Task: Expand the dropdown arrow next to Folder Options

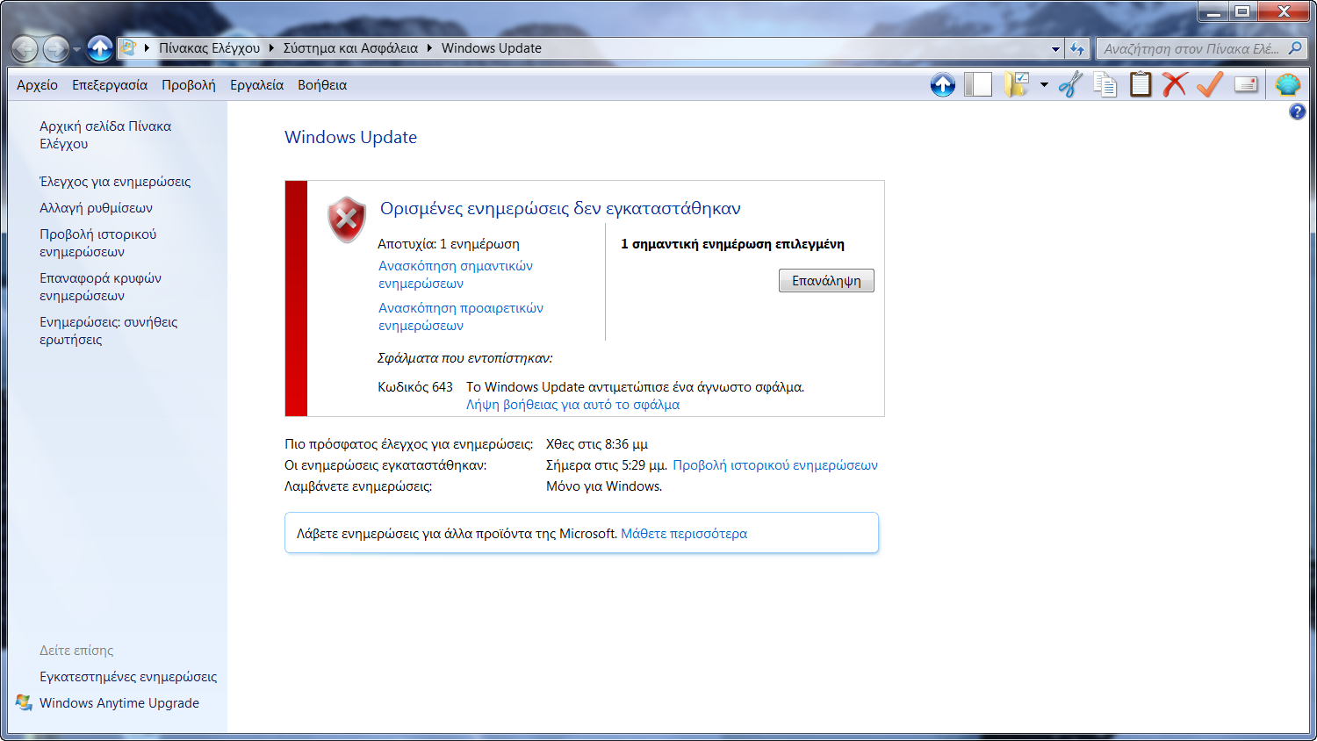Action: (1044, 85)
